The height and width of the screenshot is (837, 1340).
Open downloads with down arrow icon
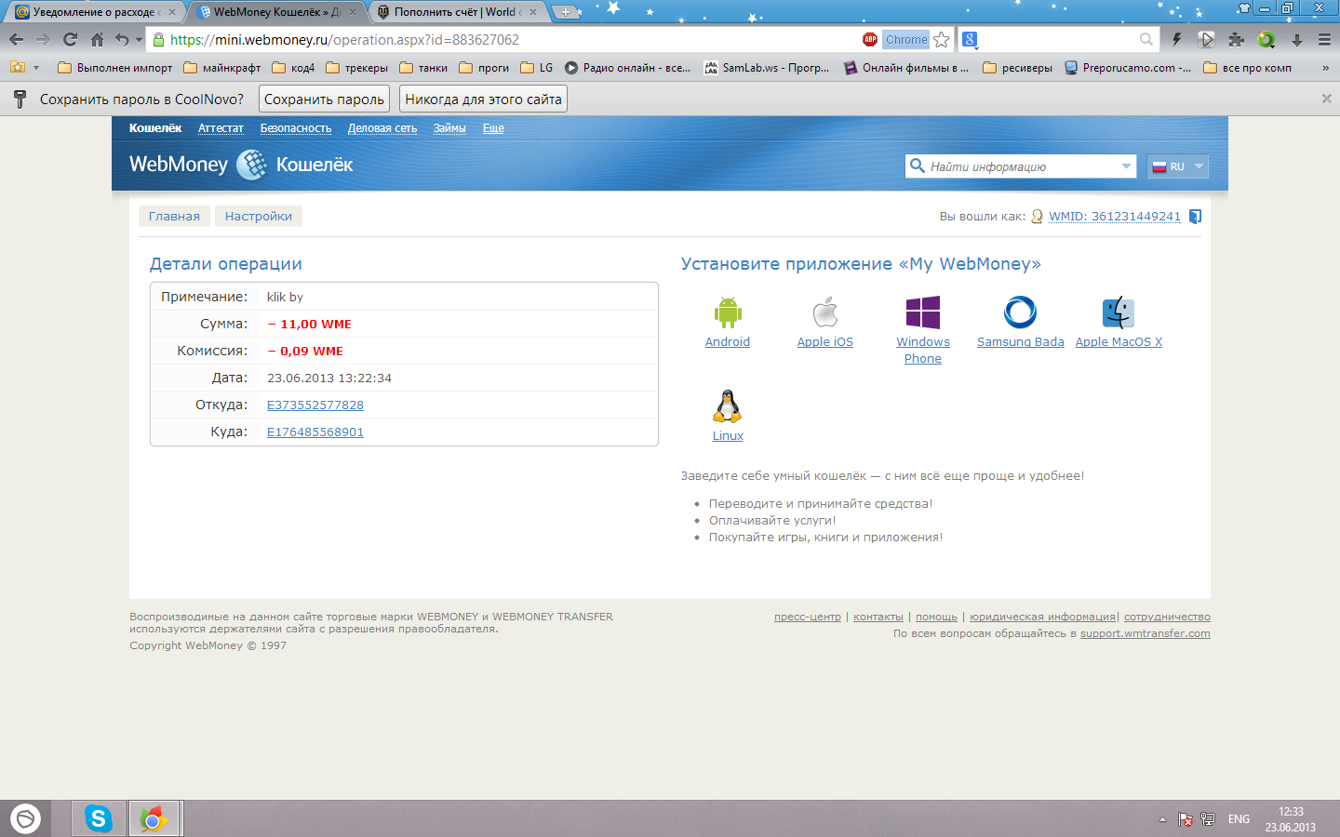coord(1297,39)
